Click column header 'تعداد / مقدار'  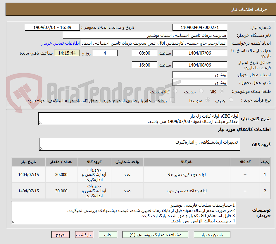point(61,162)
